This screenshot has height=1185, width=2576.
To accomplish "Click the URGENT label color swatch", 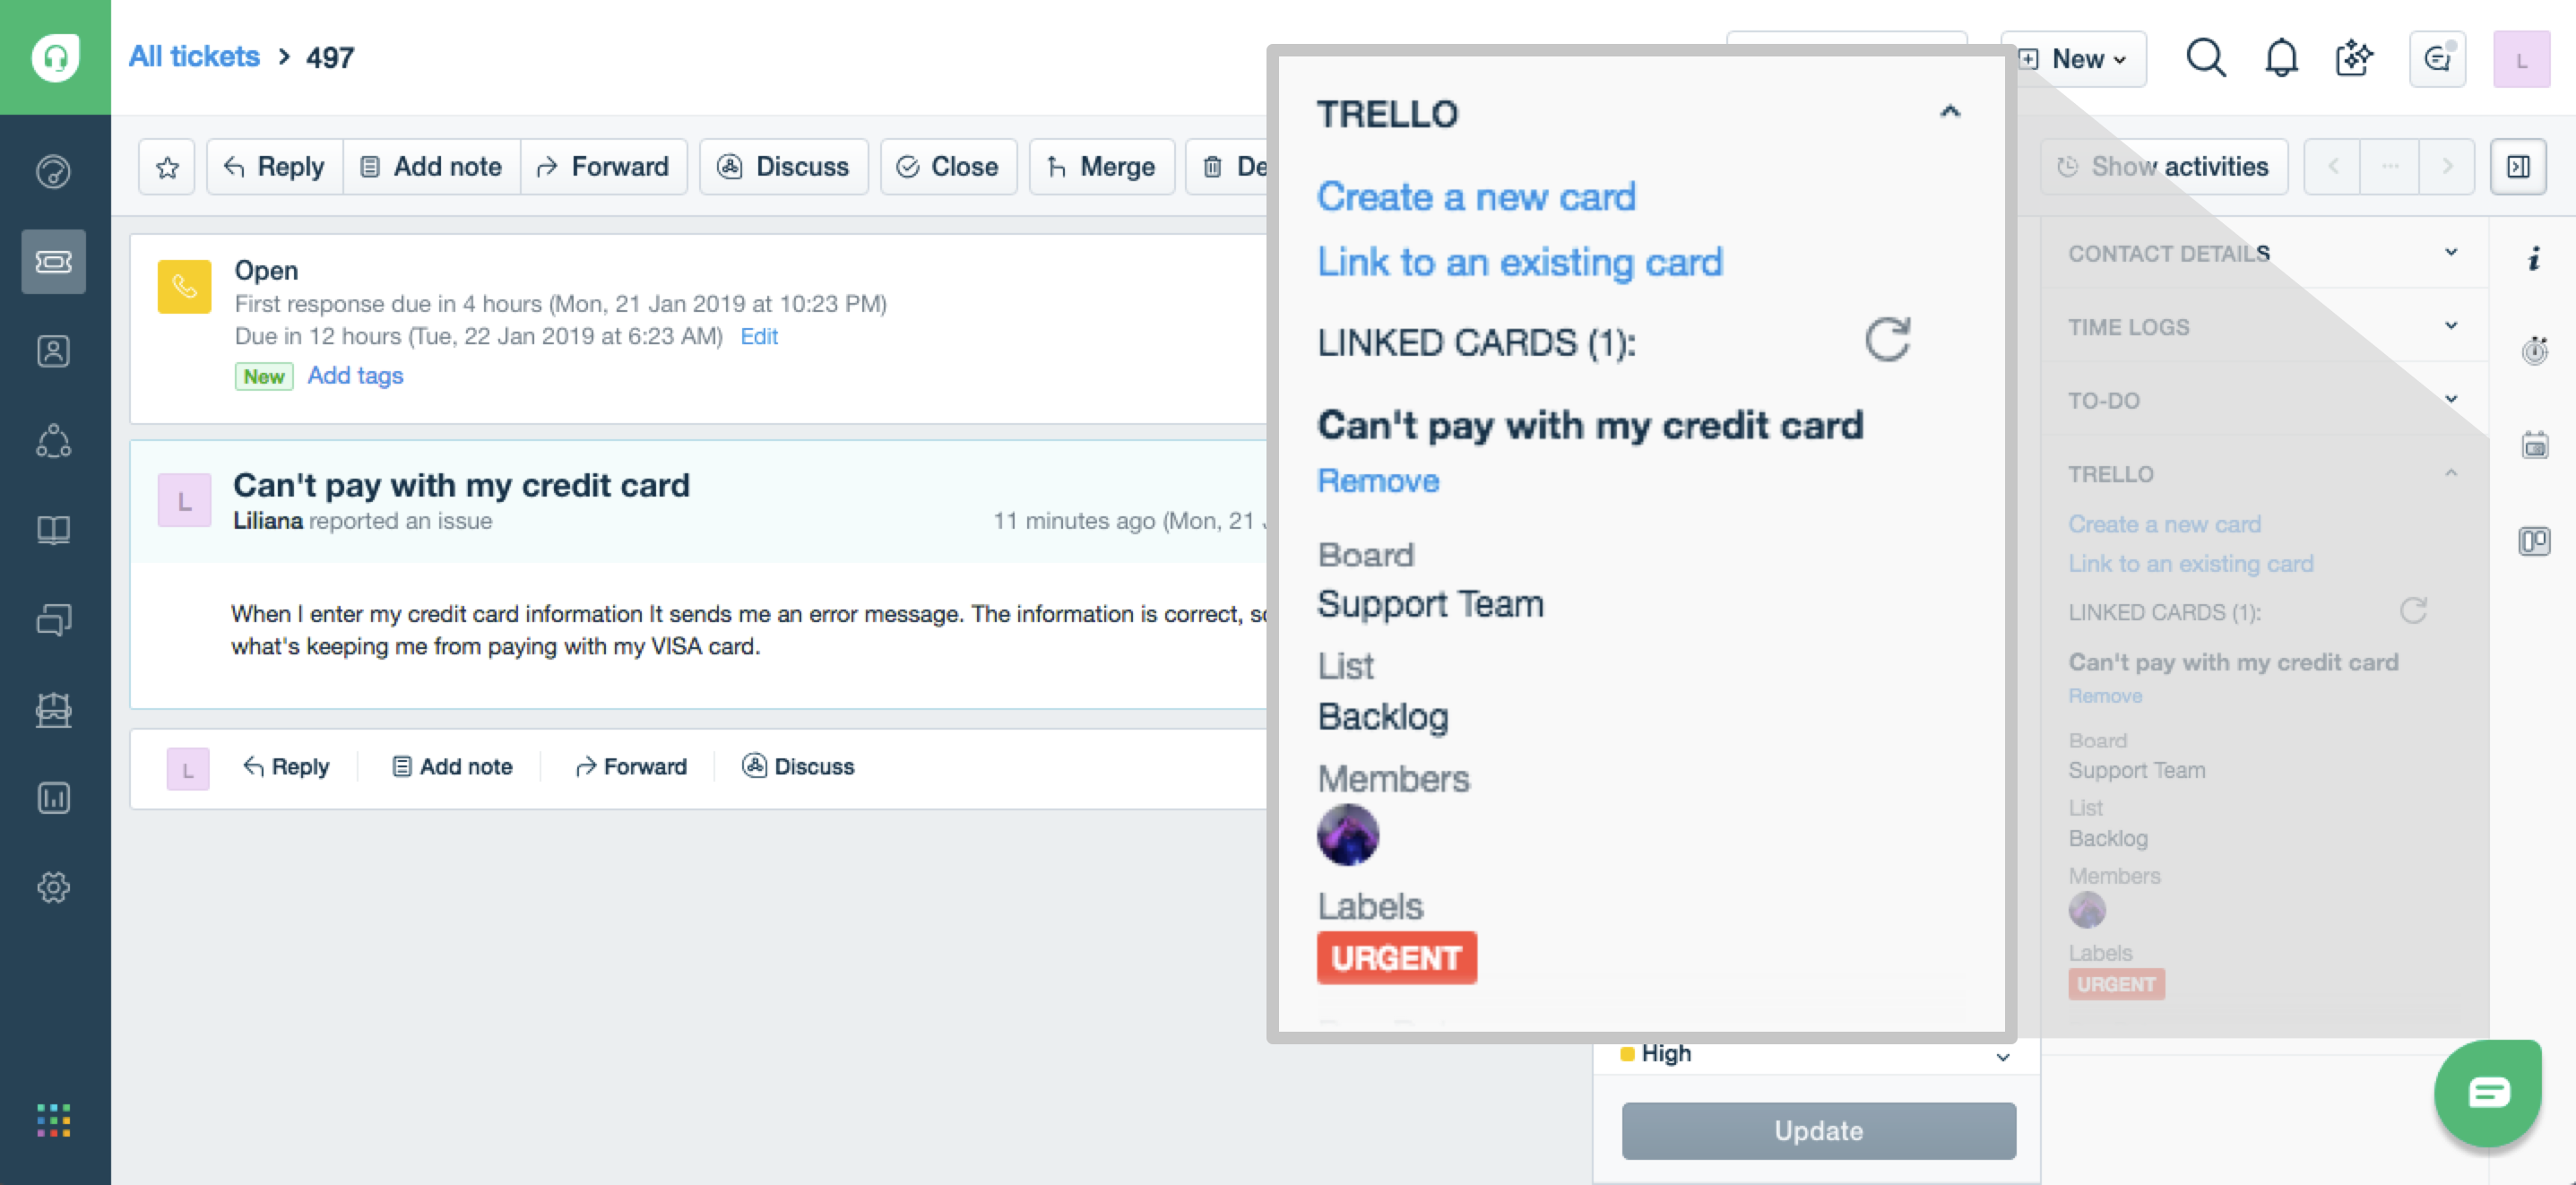I will tap(1396, 958).
